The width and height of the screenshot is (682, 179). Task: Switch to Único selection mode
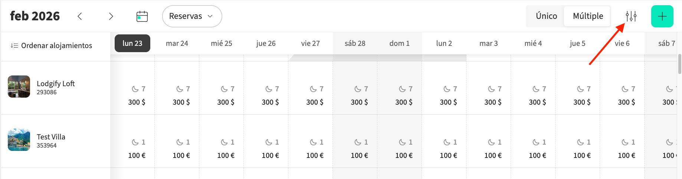(x=546, y=16)
